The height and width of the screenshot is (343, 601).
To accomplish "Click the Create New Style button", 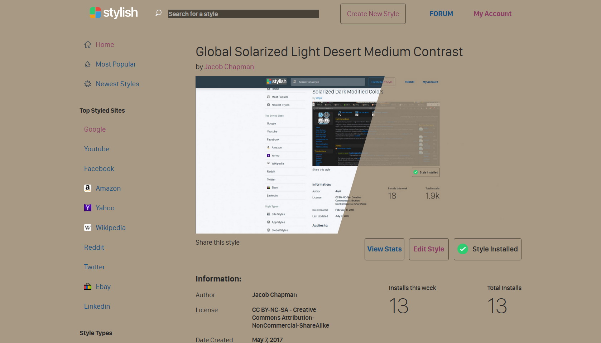I will pos(372,14).
